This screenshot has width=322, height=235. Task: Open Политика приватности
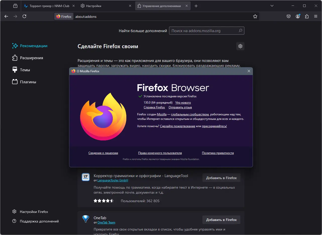218,153
